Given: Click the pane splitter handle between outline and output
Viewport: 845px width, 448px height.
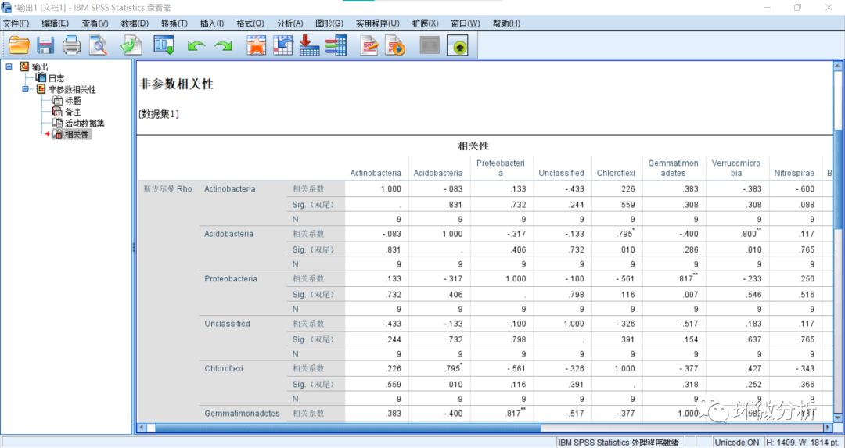Looking at the screenshot, I should click(134, 247).
